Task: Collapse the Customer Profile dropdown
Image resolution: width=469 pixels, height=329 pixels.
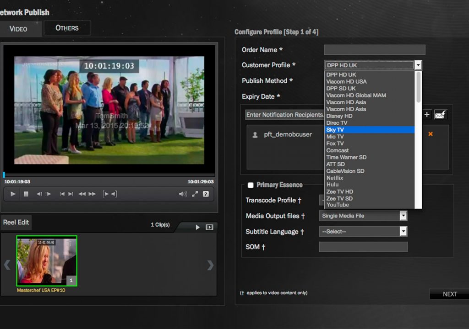Action: point(418,65)
